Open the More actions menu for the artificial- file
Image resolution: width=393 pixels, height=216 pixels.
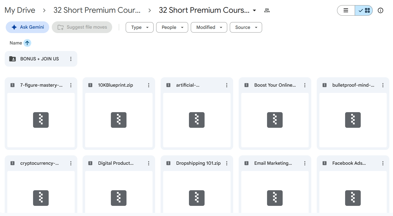coord(227,85)
